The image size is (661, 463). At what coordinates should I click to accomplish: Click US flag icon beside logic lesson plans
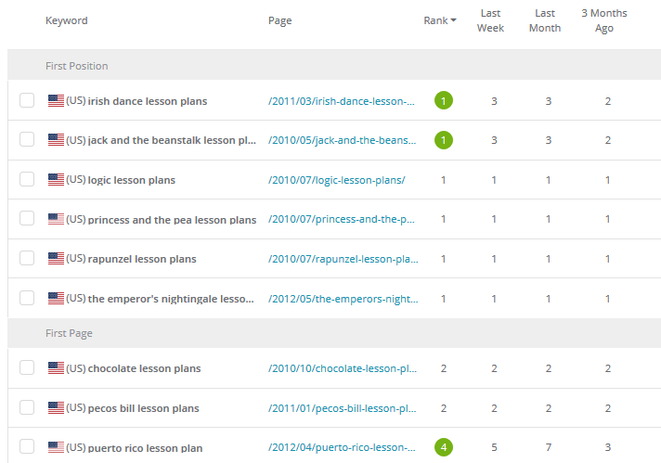coord(56,179)
